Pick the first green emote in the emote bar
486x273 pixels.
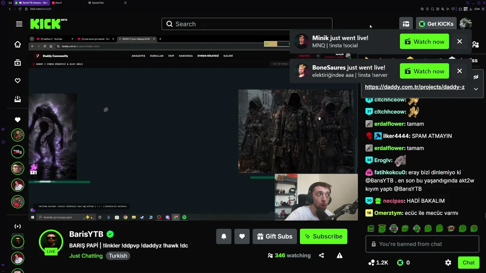point(371,229)
